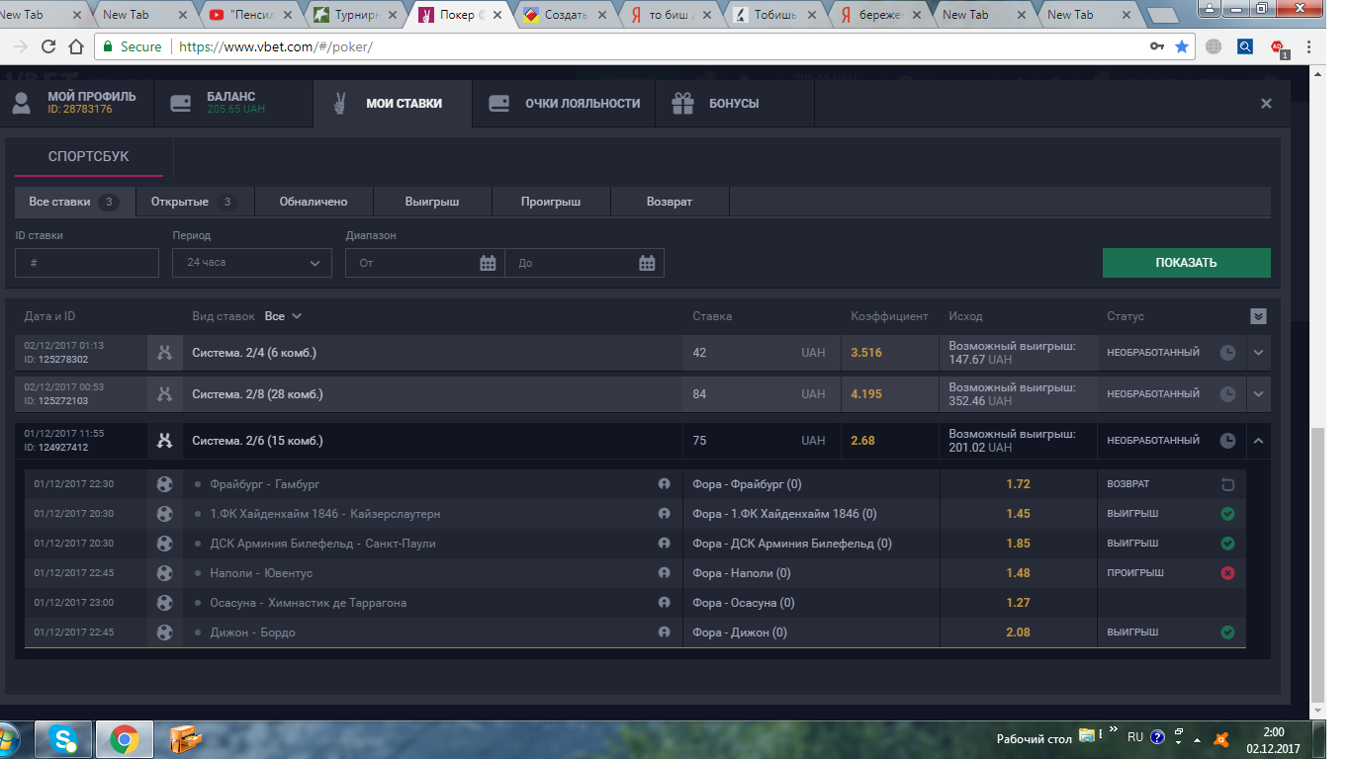Image resolution: width=1351 pixels, height=759 pixels.
Task: Click green win checkmark on Хайденхайм row
Action: click(1227, 514)
